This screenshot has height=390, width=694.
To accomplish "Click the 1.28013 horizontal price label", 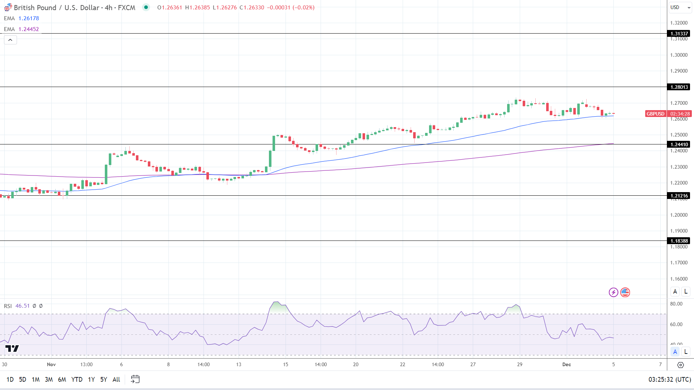I will (x=679, y=87).
